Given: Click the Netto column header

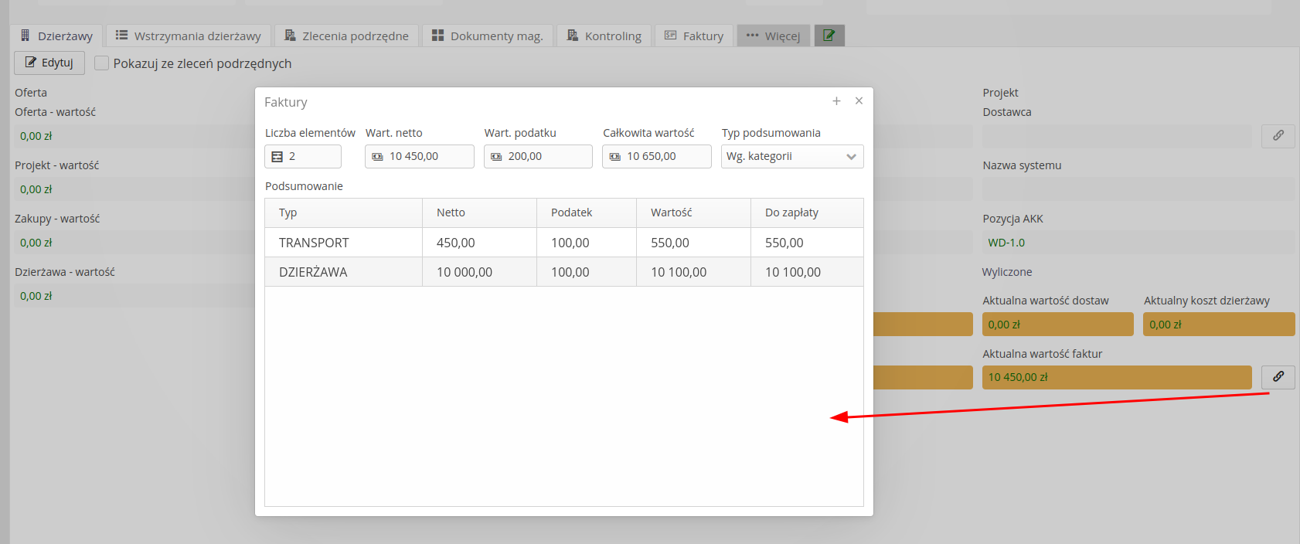Looking at the screenshot, I should point(451,212).
